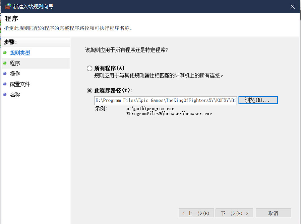Click the arrow icon beside 配置文件 step
Image resolution: width=301 pixels, height=224 pixels.
[4, 84]
